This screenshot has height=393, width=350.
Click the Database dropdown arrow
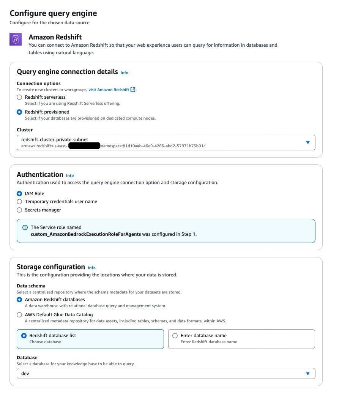click(308, 374)
